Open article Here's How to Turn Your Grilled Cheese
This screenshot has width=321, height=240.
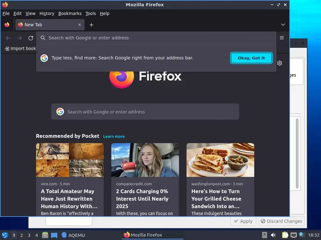[x=216, y=199]
